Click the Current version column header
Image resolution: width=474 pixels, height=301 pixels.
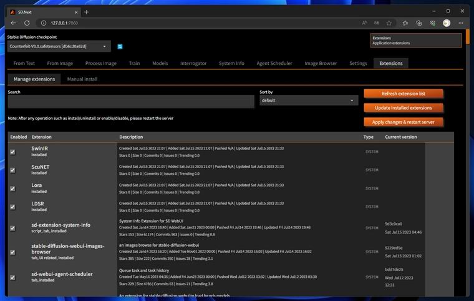401,137
